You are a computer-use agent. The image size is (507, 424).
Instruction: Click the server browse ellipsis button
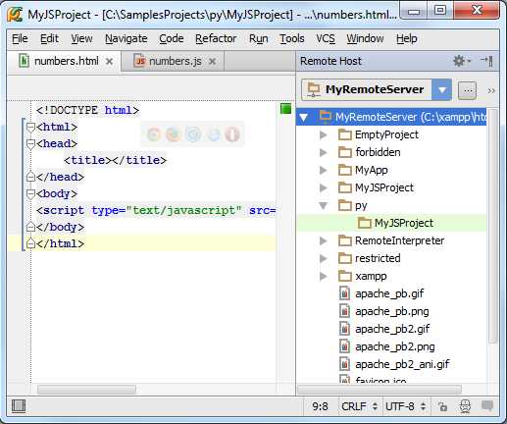point(468,90)
